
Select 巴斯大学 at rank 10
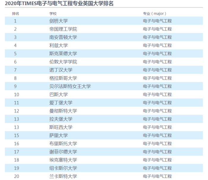click(x=59, y=94)
